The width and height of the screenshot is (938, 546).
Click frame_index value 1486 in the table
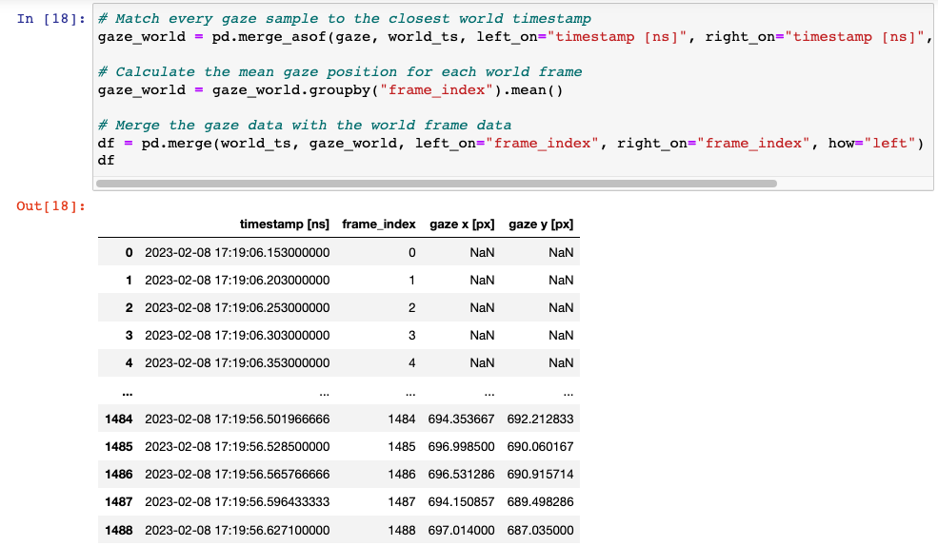(x=402, y=474)
